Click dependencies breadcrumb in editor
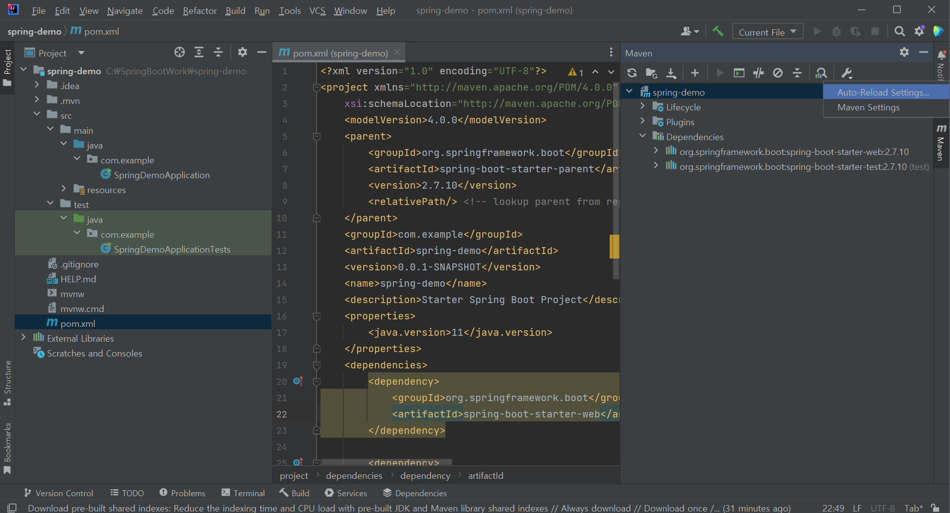 tap(354, 475)
